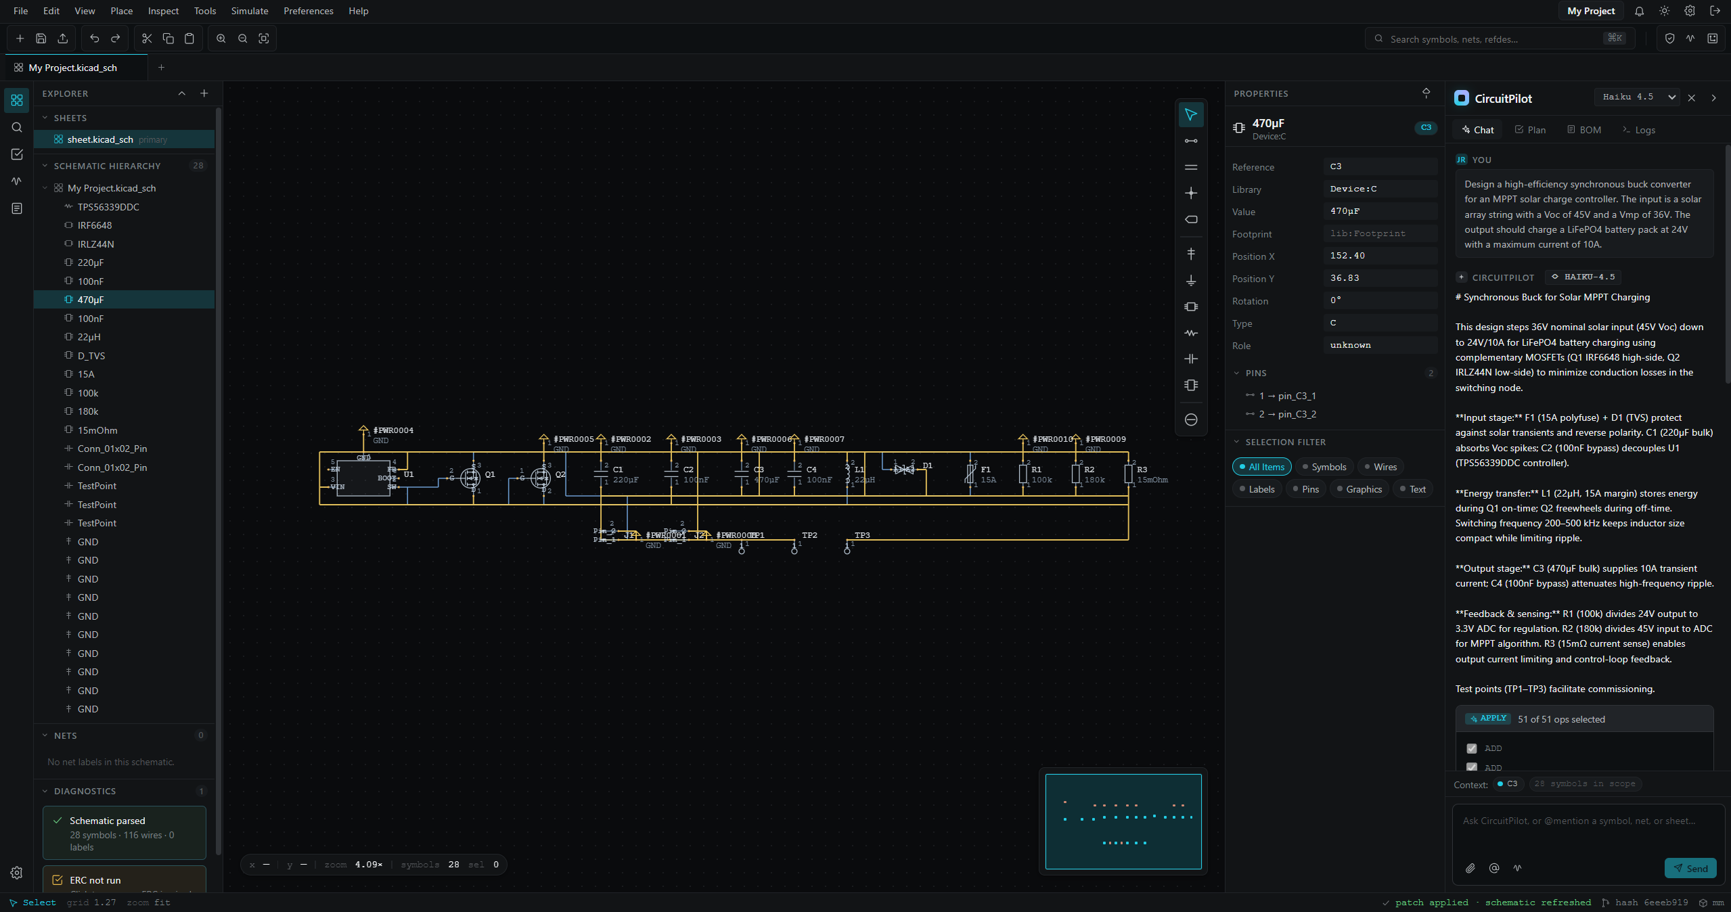Collapse the Selection Filter section
Screen dimensions: 1731x912
1237,442
